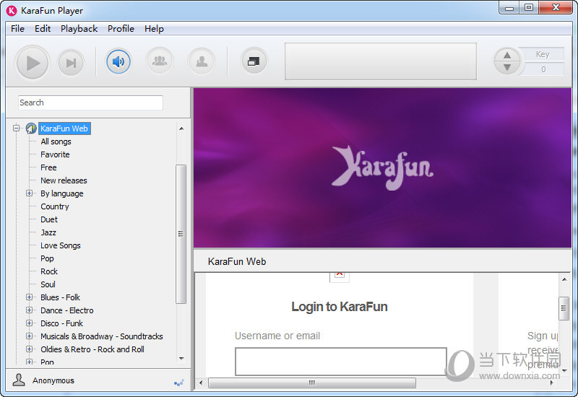
Task: Open the Help menu
Action: [x=154, y=29]
